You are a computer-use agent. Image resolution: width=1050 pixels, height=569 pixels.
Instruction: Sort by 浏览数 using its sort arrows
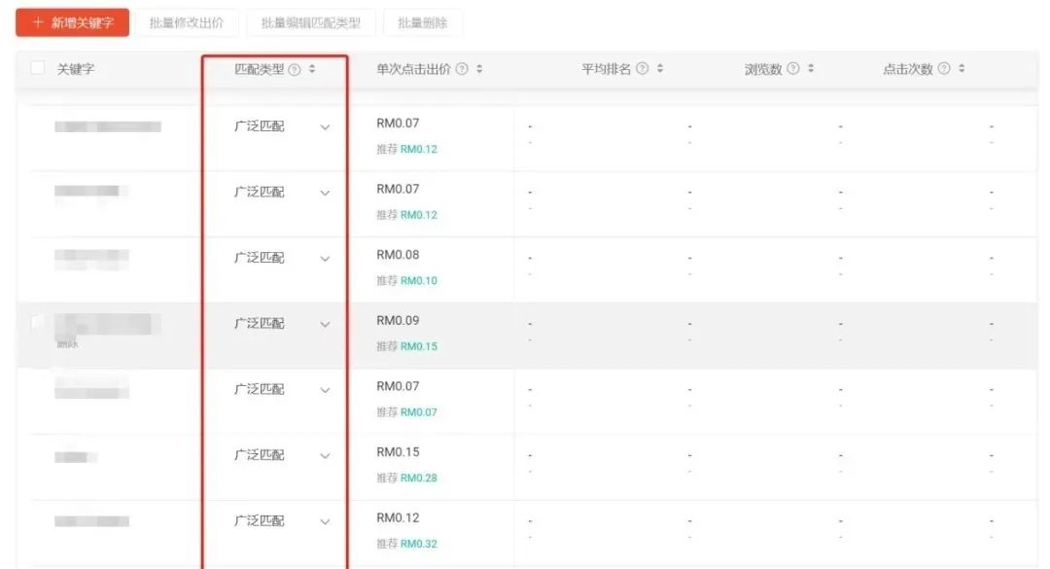(811, 68)
